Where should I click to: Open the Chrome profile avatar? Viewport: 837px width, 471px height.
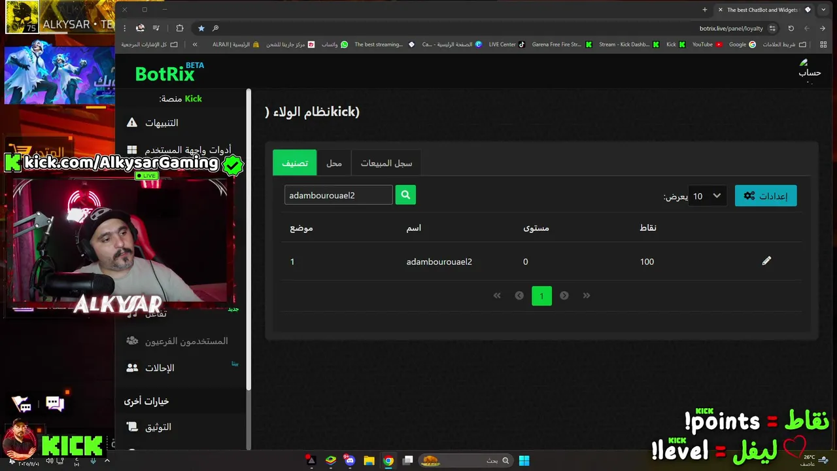[140, 28]
